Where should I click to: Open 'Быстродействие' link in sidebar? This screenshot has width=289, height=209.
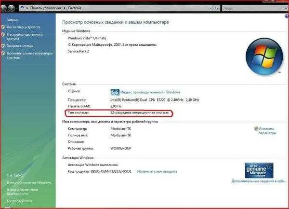click(x=20, y=201)
